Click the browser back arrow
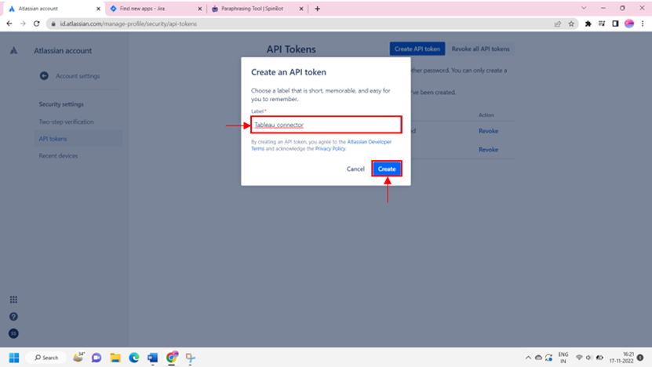The width and height of the screenshot is (652, 367). coord(9,24)
